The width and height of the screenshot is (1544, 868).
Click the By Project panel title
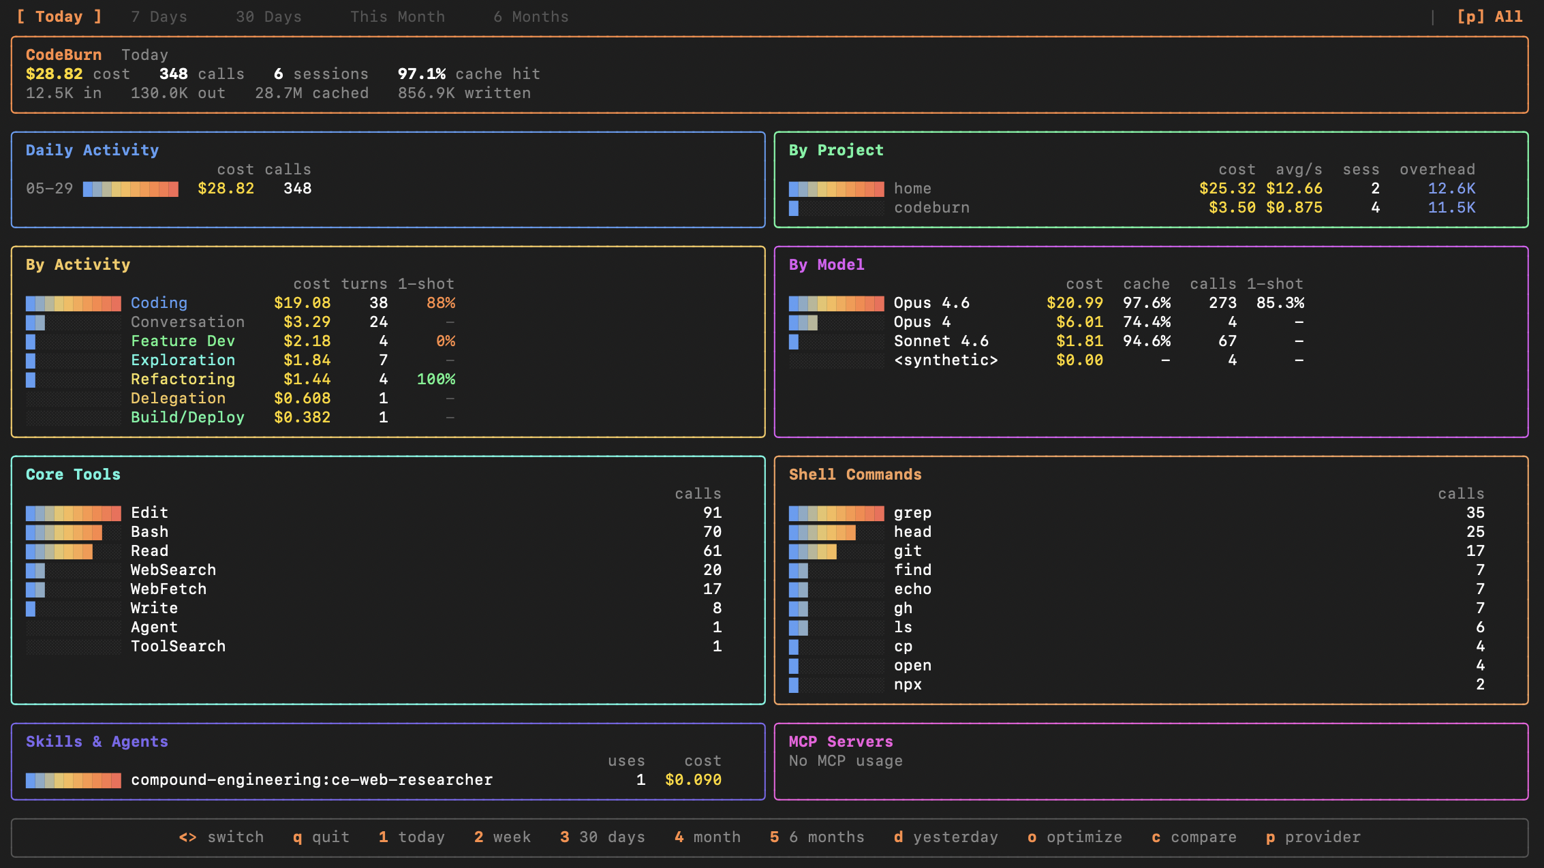click(x=836, y=150)
